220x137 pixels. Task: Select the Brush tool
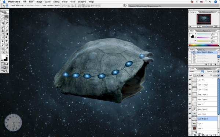point(7,27)
